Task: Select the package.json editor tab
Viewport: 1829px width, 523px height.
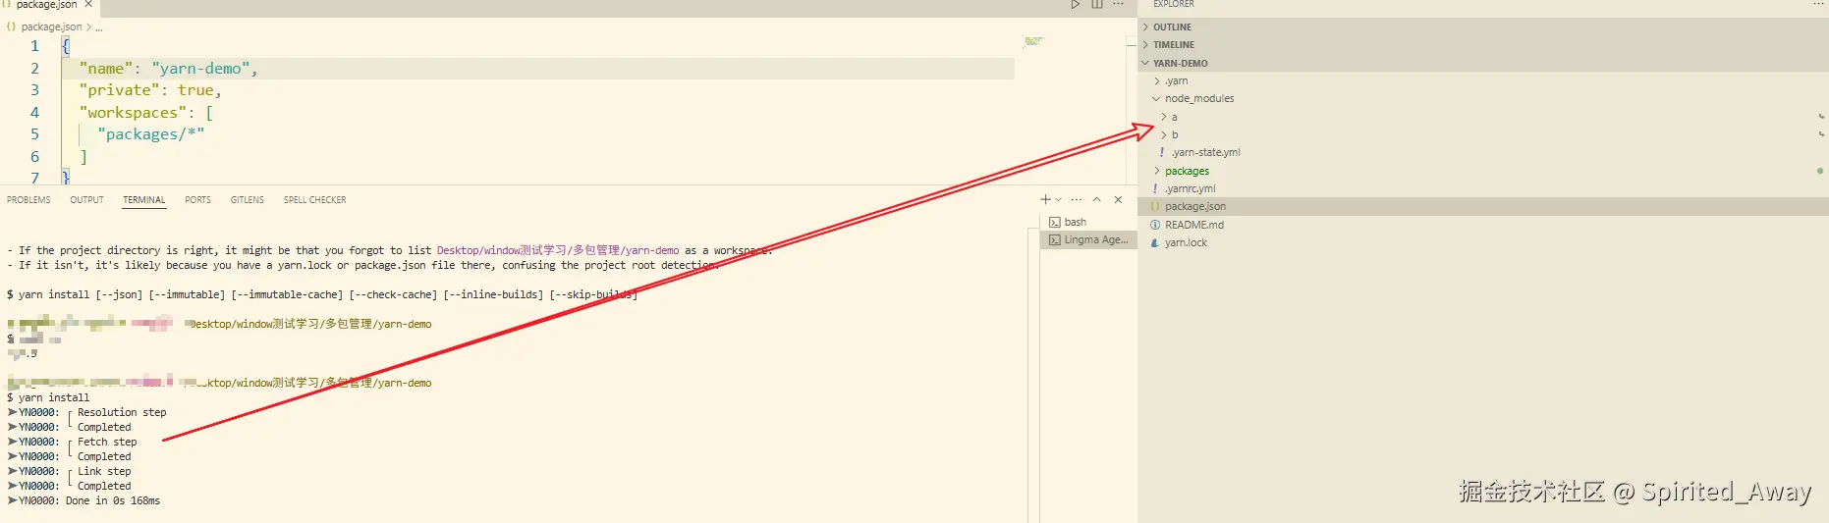Action: [49, 5]
